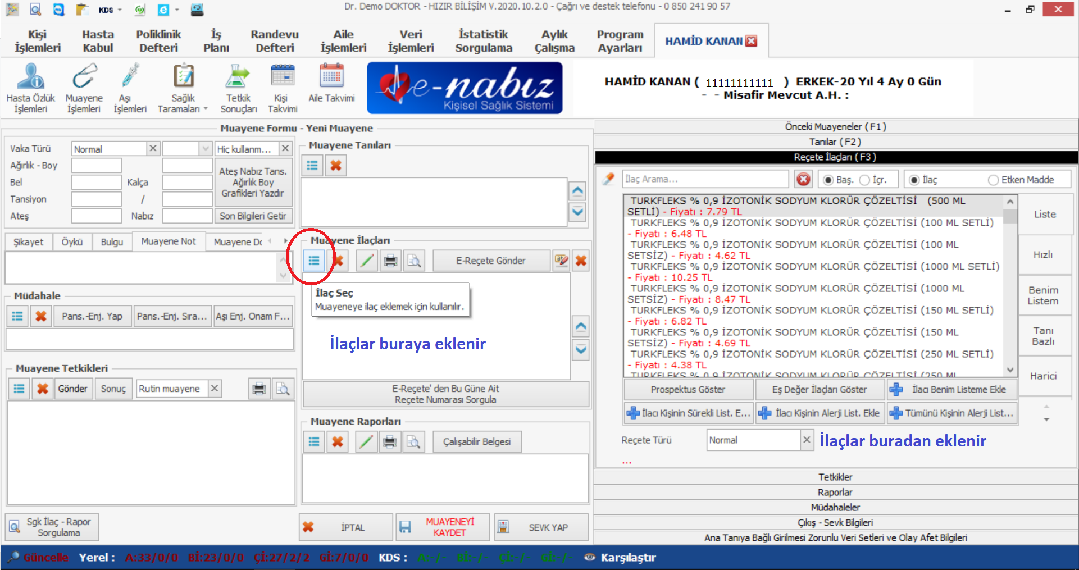Screen dimensions: 1079x570
Task: Select the Etken Madde radio button
Action: pyautogui.click(x=993, y=180)
